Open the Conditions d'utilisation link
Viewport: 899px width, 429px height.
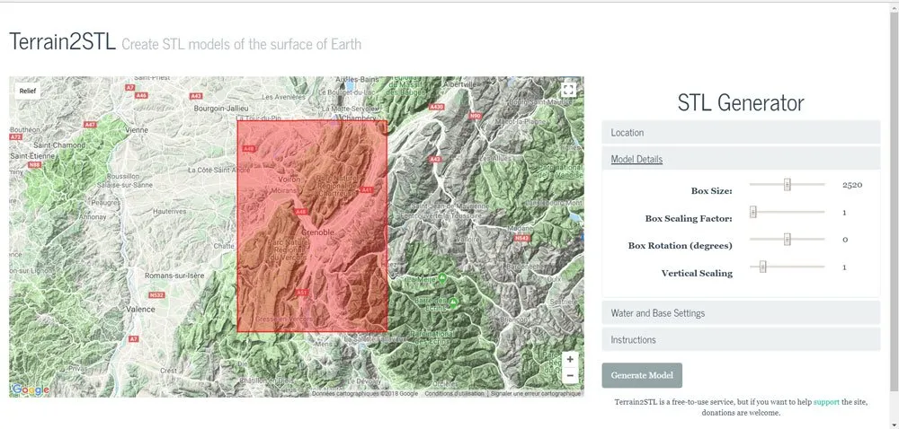[x=455, y=393]
